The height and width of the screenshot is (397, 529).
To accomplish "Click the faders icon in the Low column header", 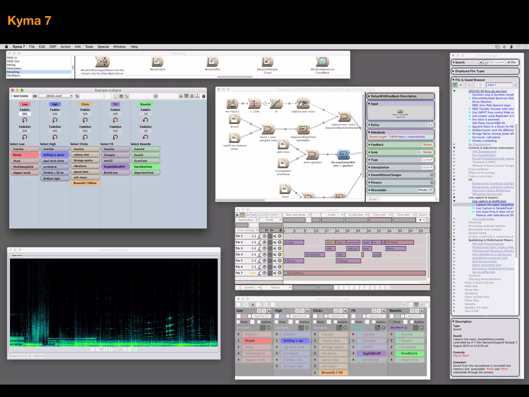I will click(x=259, y=311).
